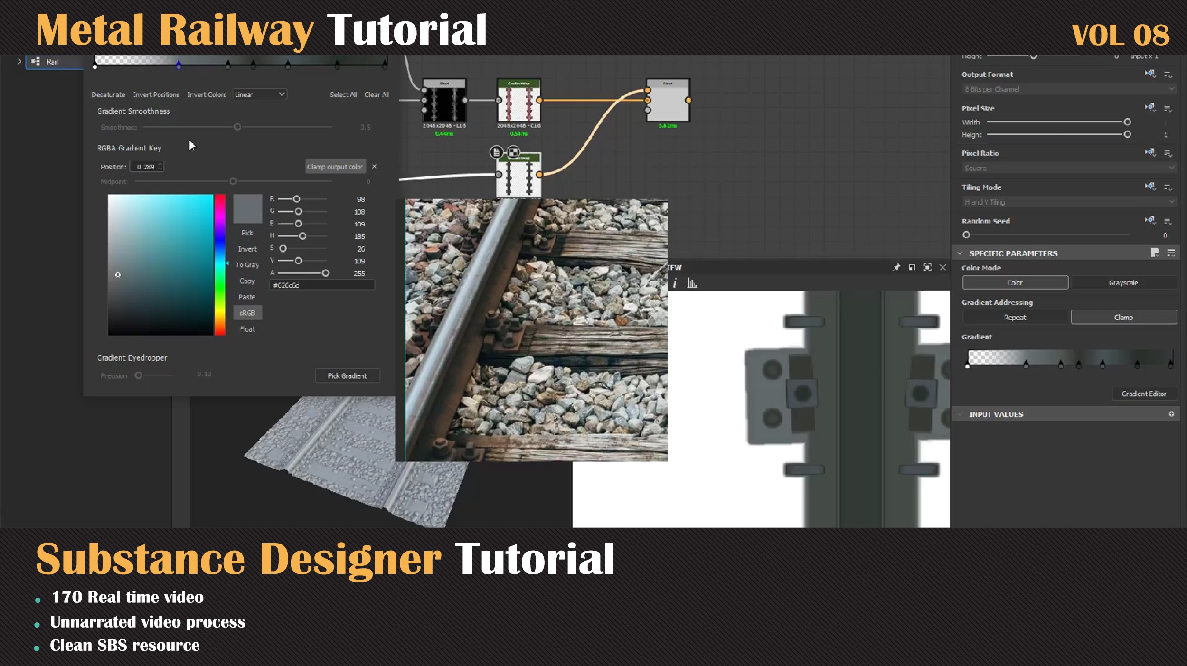Maximize the 2D view panel with fullscreen icon
The width and height of the screenshot is (1187, 666).
tap(927, 267)
